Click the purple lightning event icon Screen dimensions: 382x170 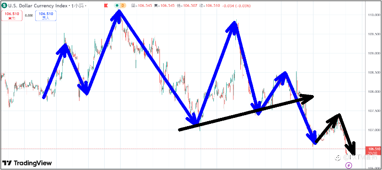(x=349, y=165)
